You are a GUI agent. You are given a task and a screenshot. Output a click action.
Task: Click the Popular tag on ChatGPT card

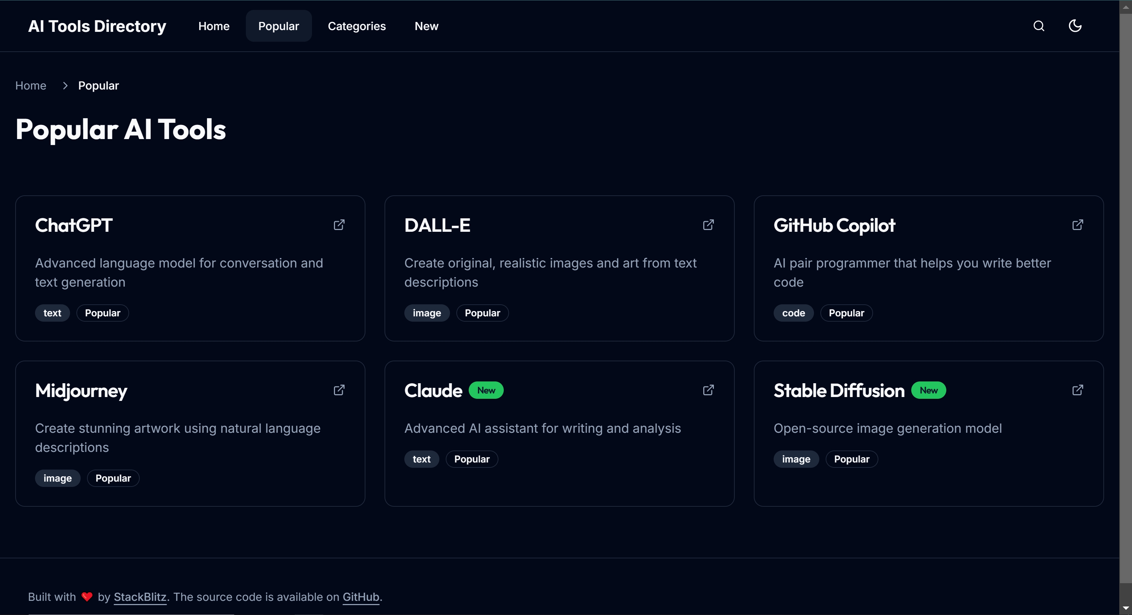point(102,313)
